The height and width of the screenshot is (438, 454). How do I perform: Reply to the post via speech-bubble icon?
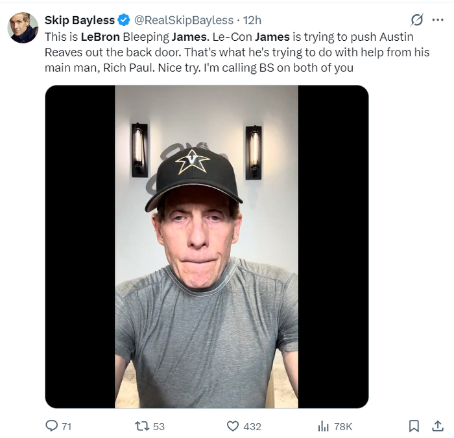coord(51,426)
